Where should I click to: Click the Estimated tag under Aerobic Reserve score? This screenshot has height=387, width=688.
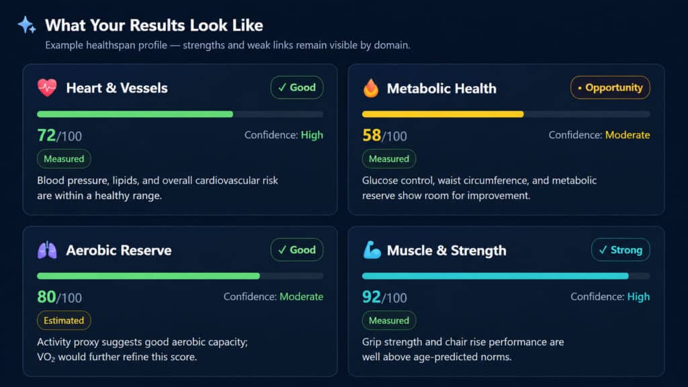click(x=64, y=320)
